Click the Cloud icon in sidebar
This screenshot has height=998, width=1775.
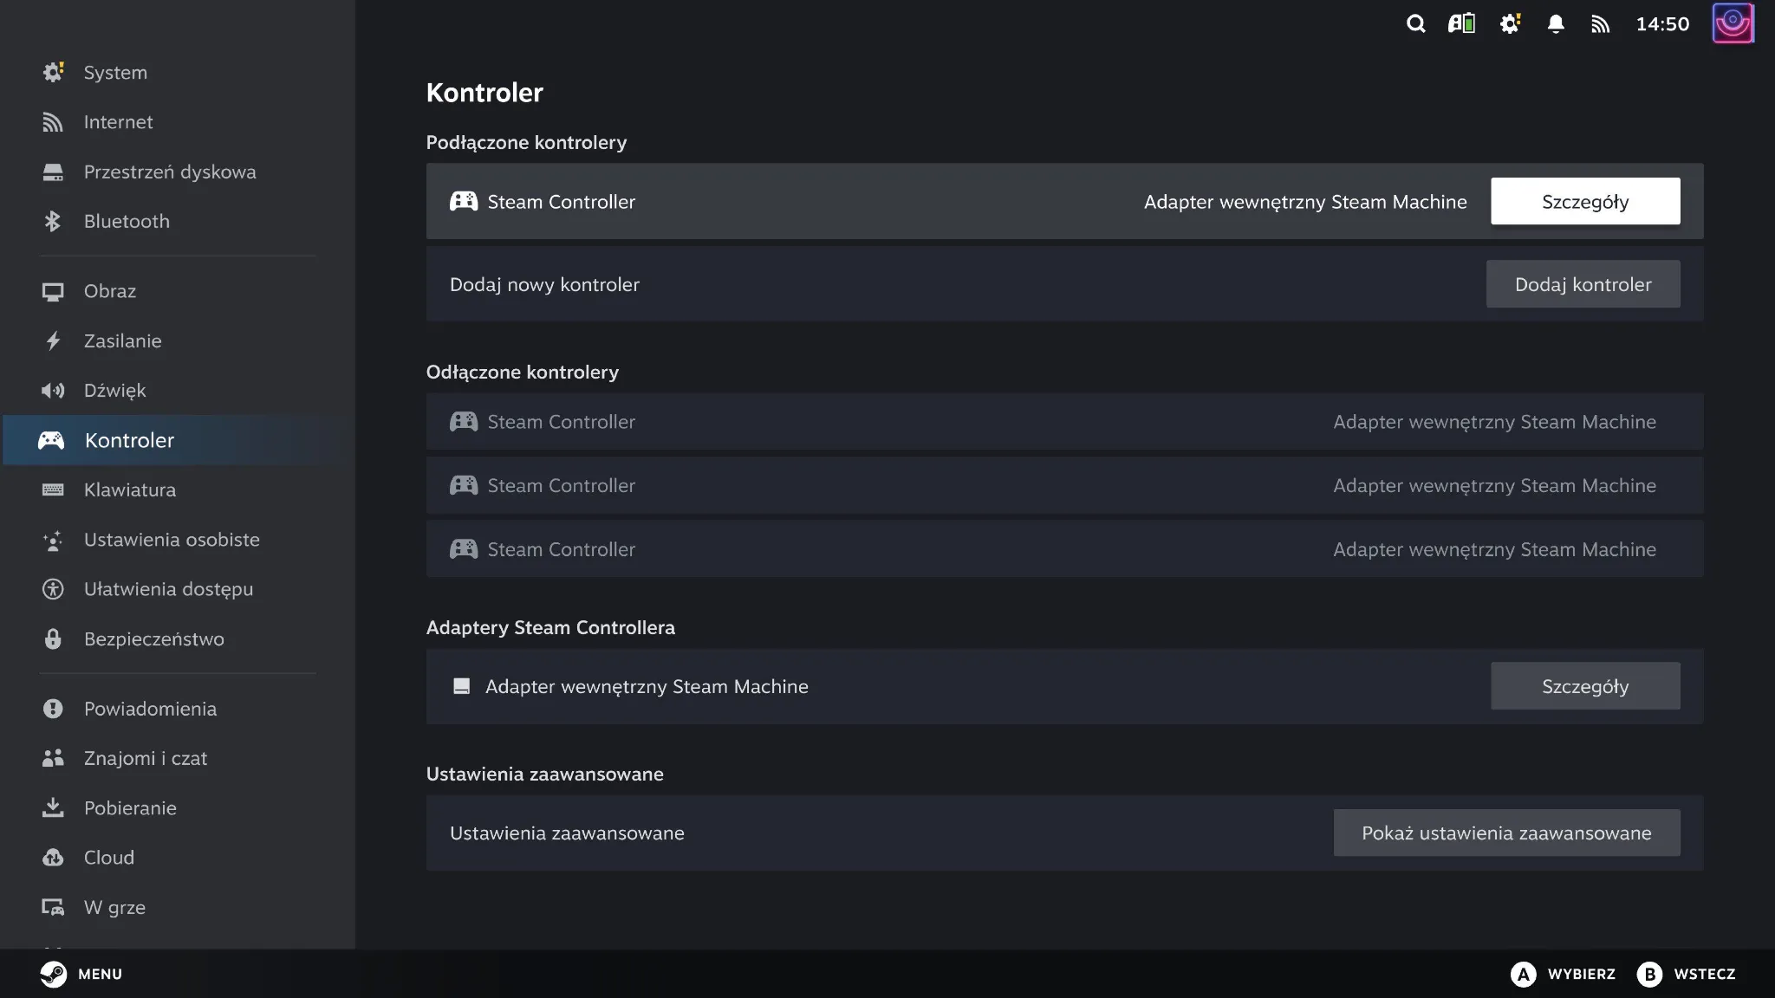[53, 858]
